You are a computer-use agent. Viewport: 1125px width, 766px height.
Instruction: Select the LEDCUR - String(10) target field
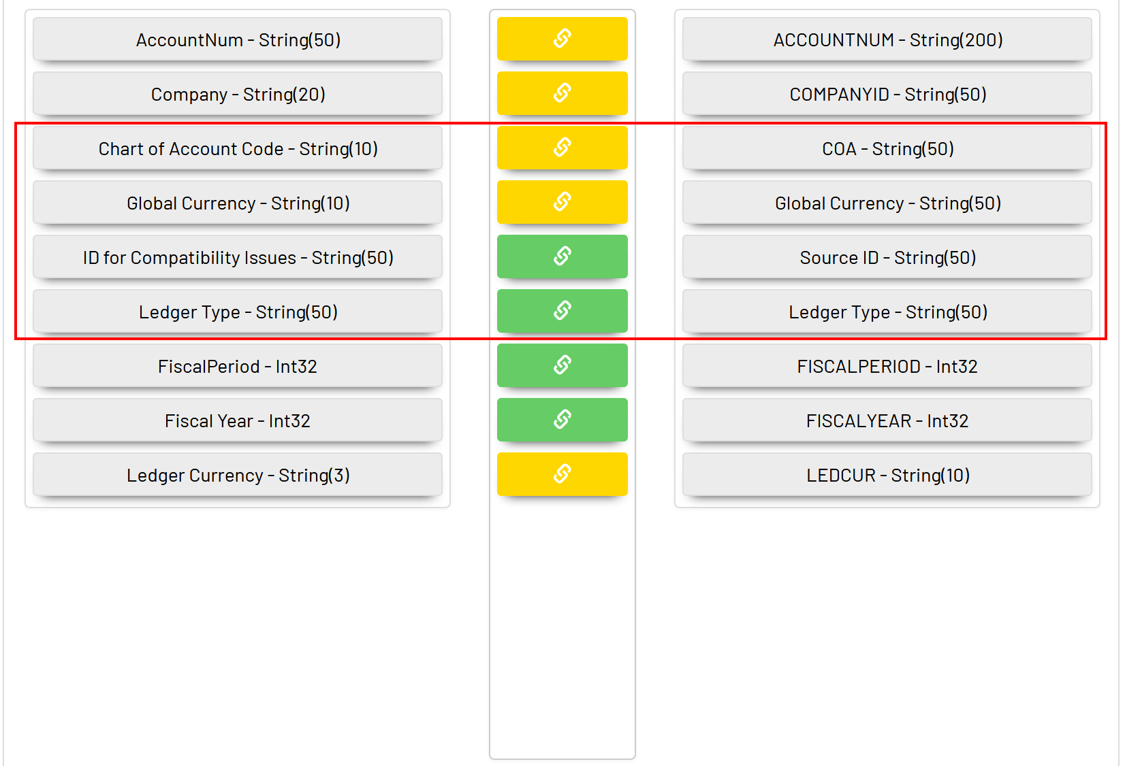tap(887, 475)
